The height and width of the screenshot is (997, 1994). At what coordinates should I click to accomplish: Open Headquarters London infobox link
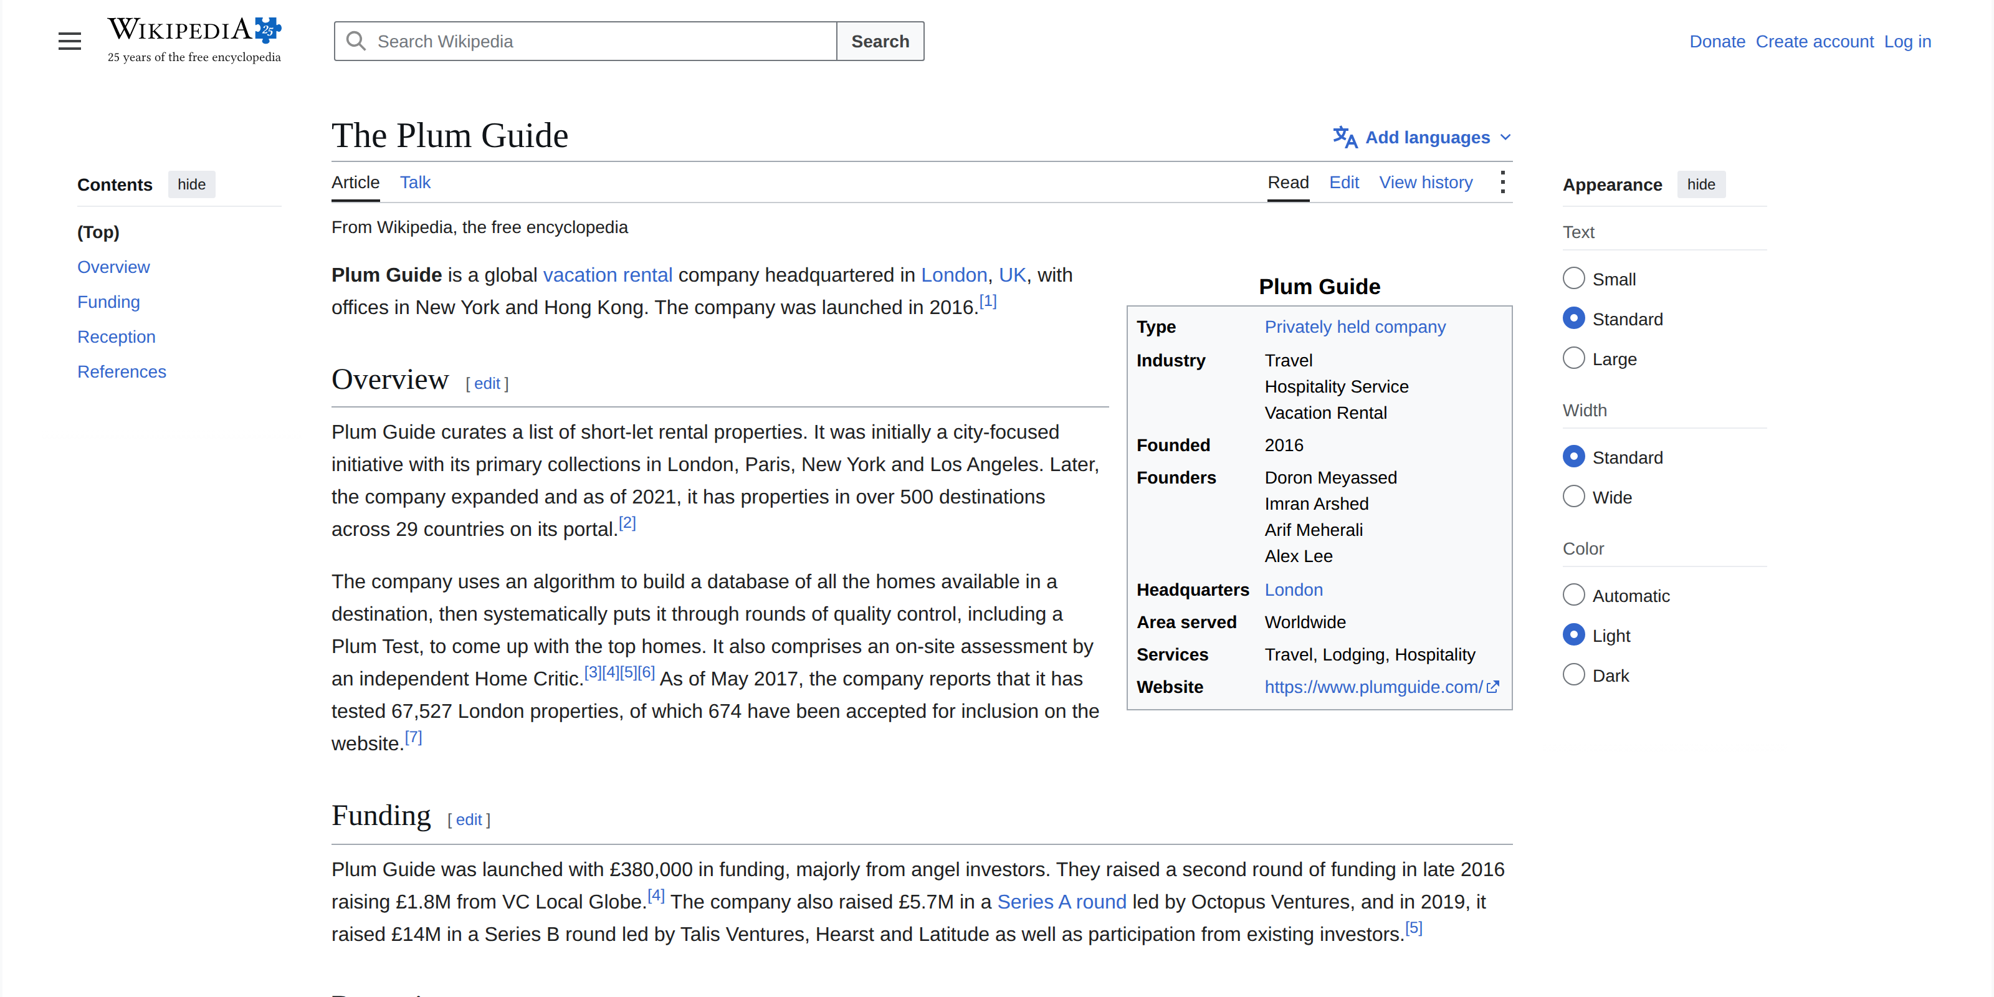coord(1294,590)
